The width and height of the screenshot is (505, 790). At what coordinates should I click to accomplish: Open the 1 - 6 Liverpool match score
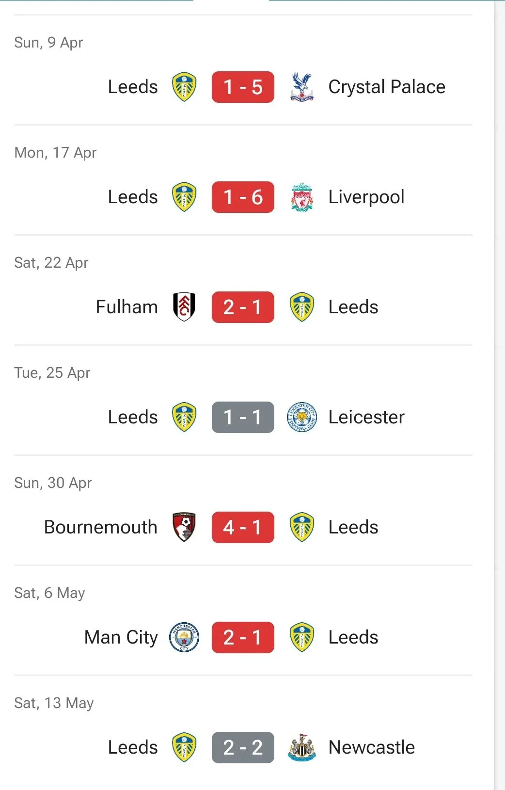point(243,197)
